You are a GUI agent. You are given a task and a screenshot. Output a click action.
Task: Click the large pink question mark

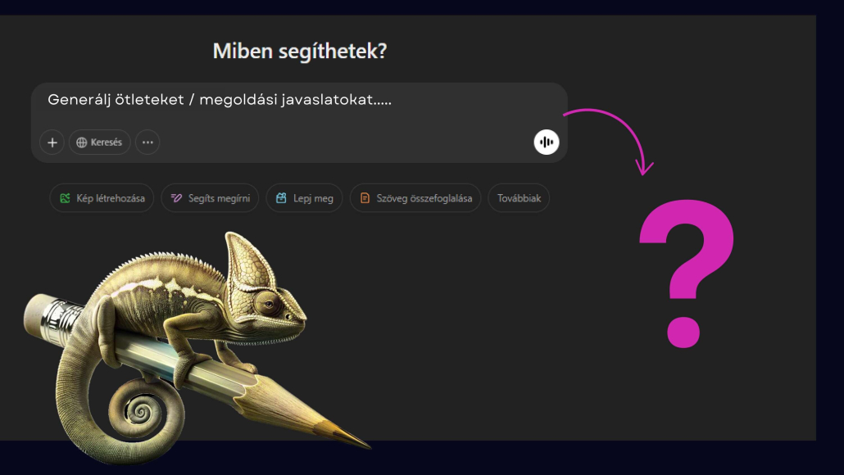pyautogui.click(x=686, y=270)
